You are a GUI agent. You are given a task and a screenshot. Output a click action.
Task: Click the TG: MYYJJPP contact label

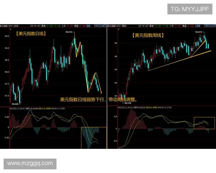click(x=190, y=9)
